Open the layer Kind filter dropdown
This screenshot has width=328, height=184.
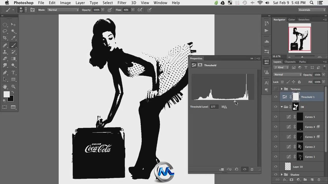tap(281, 67)
